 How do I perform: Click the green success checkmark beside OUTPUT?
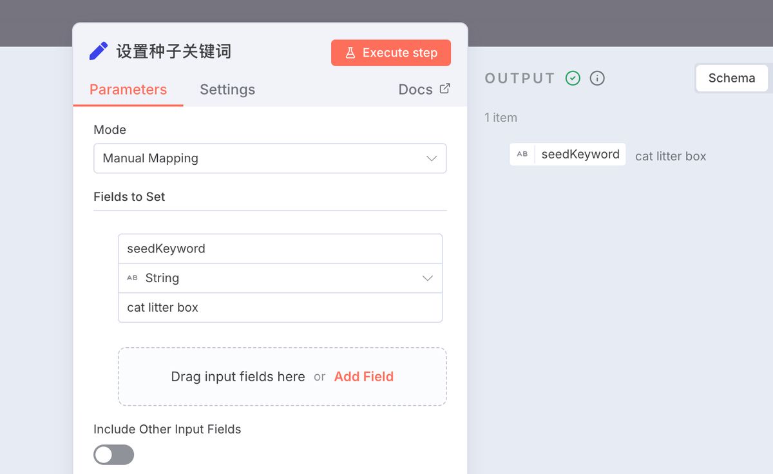(x=573, y=78)
